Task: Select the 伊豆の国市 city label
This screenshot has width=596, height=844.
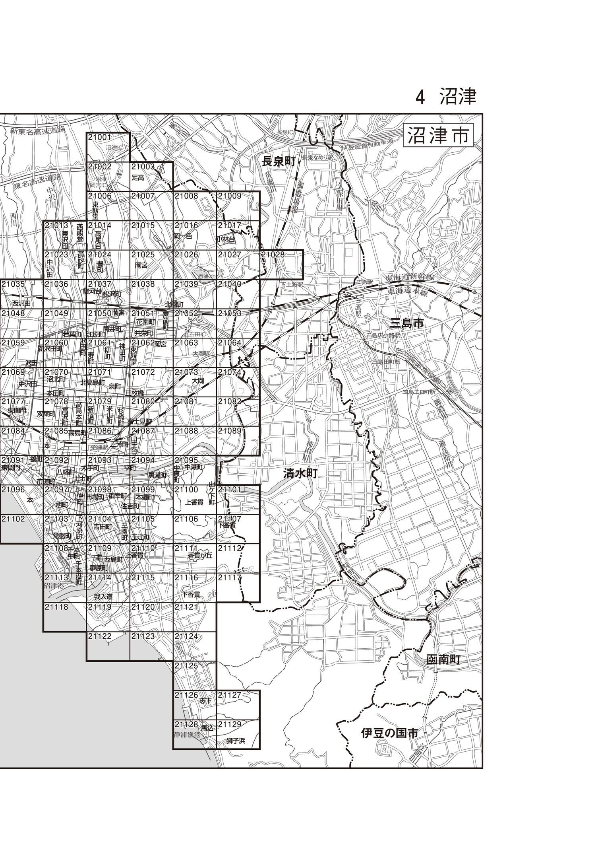Action: point(389,733)
